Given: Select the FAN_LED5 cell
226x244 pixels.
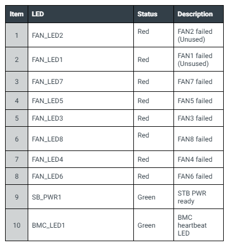Looking at the screenshot, I should [x=81, y=101].
